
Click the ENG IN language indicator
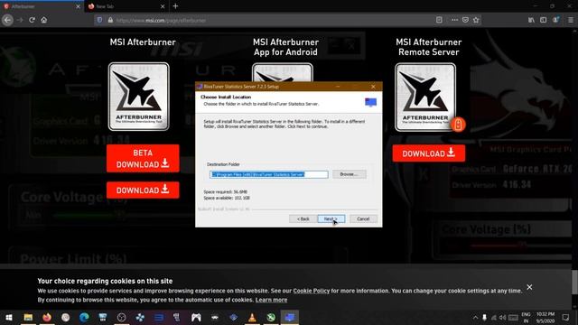[526, 317]
